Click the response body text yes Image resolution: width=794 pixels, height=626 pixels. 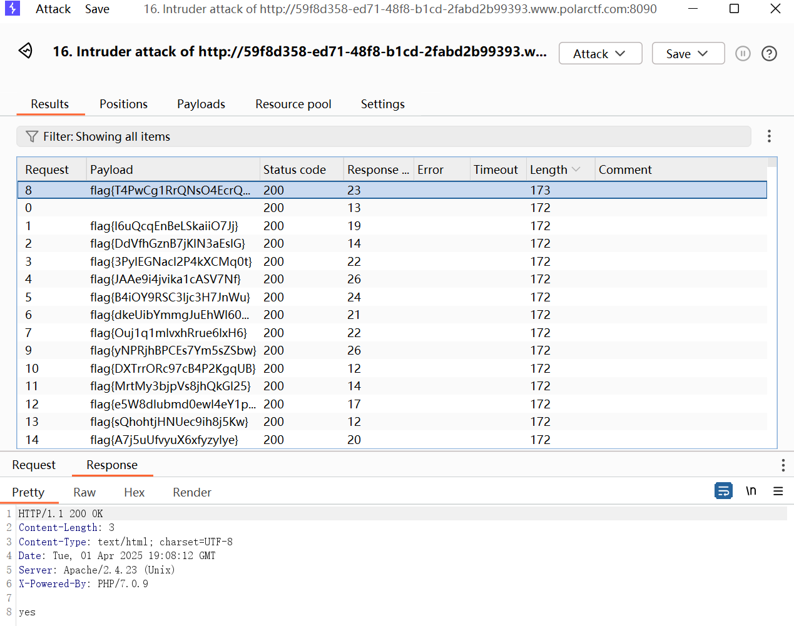[x=27, y=612]
